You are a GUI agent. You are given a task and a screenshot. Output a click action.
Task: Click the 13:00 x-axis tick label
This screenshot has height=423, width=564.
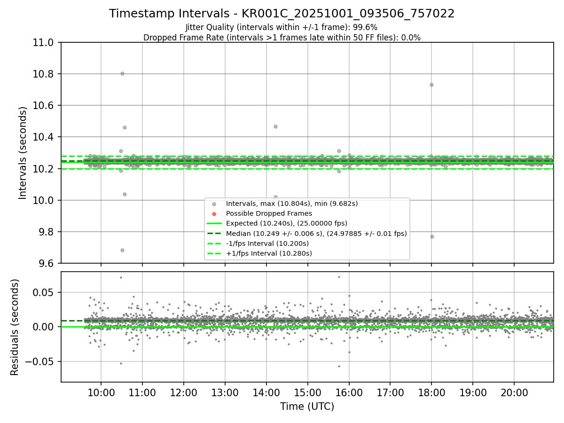(x=225, y=392)
